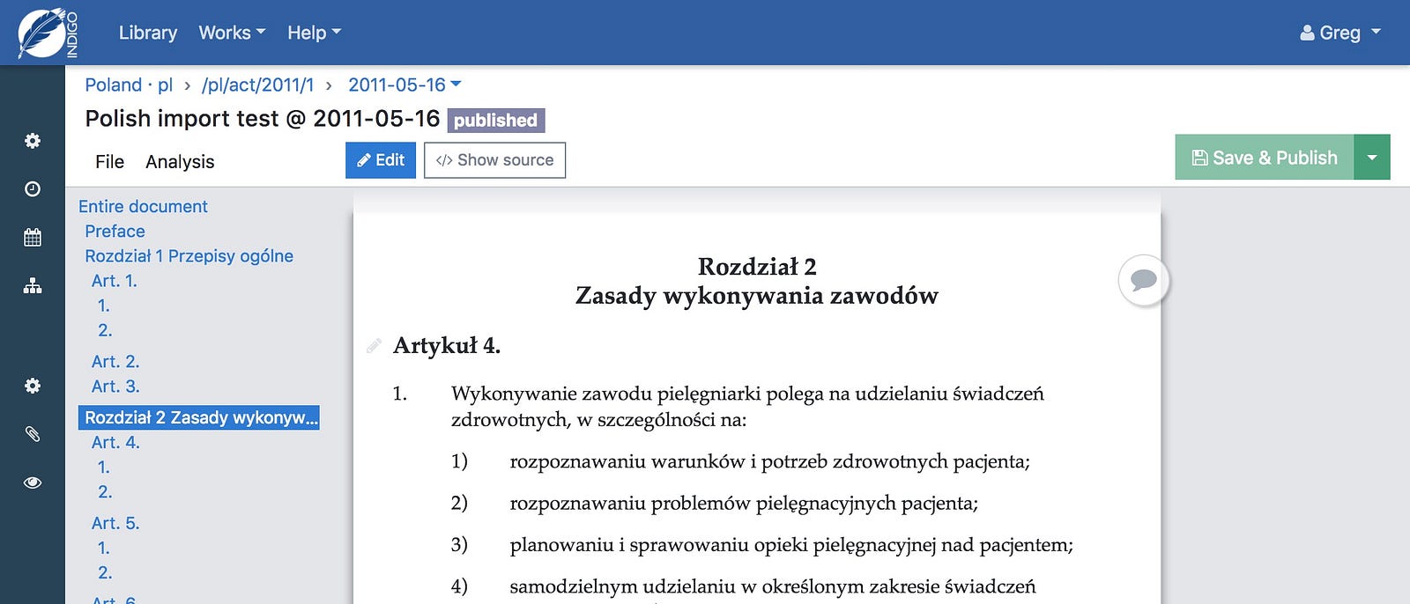Select item 2. under Art. 5.
The width and height of the screenshot is (1410, 604).
pyautogui.click(x=105, y=572)
